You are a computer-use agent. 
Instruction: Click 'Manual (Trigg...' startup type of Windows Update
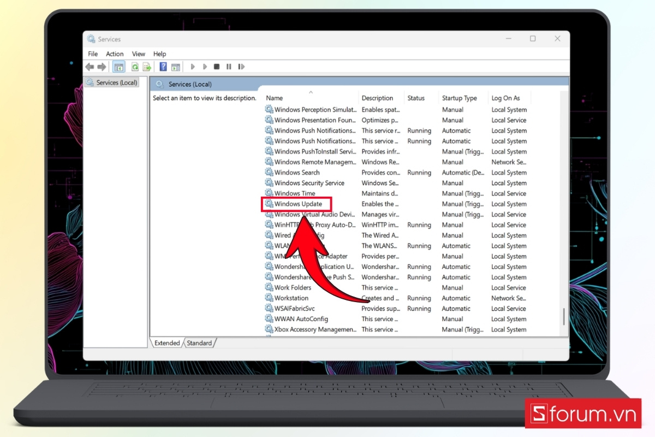point(463,204)
